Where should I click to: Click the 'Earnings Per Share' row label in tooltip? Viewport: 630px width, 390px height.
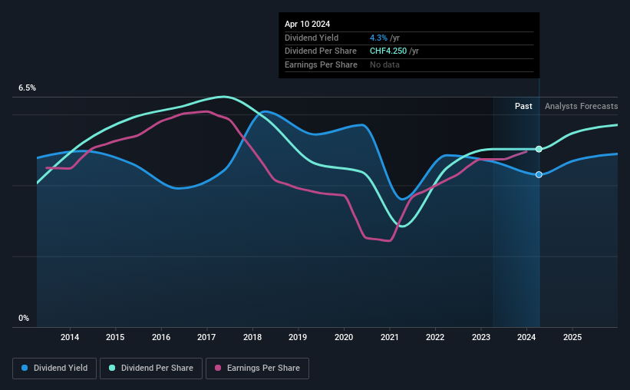pos(321,64)
